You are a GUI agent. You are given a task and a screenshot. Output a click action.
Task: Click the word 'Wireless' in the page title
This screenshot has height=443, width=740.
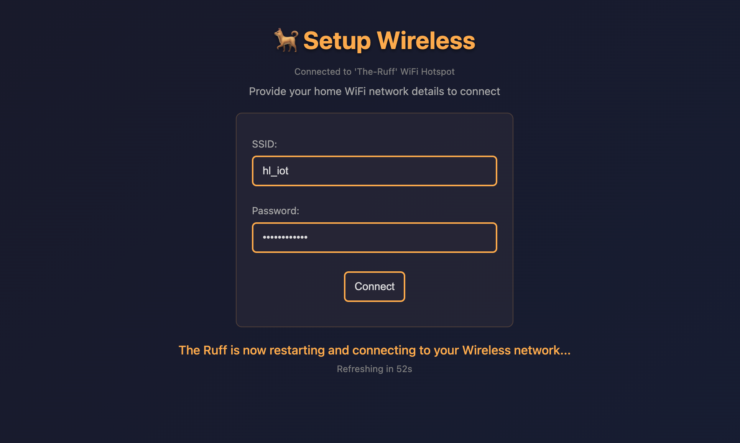tap(428, 40)
